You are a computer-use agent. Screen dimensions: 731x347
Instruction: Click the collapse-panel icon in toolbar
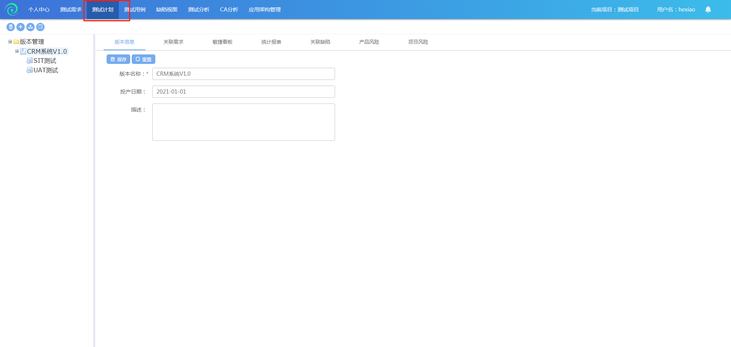click(x=40, y=27)
